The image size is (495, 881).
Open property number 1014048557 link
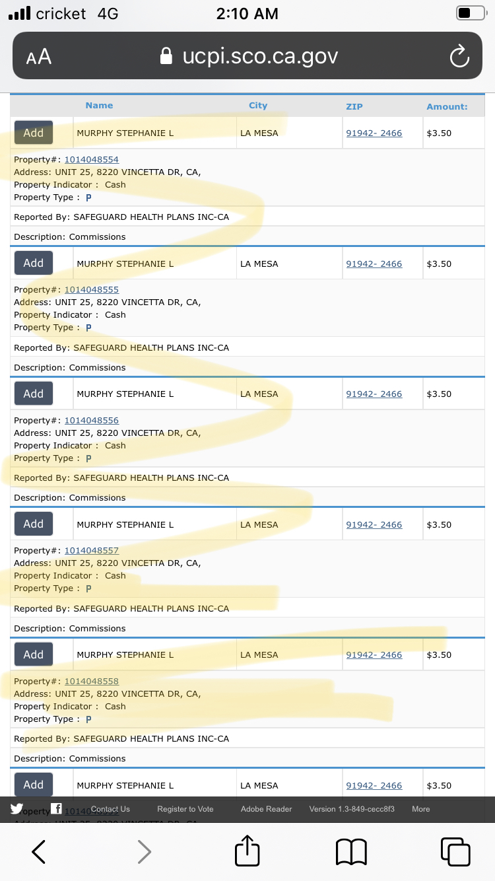click(x=92, y=551)
